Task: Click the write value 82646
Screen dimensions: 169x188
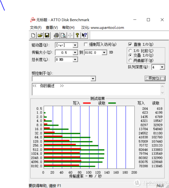Action: 143,150
